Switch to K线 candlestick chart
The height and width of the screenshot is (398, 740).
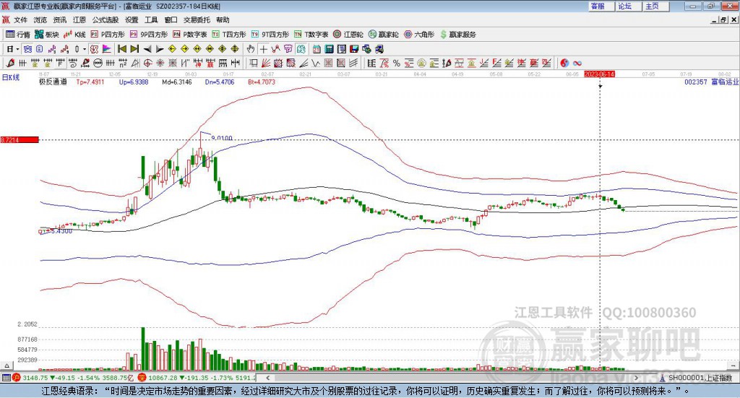point(74,35)
